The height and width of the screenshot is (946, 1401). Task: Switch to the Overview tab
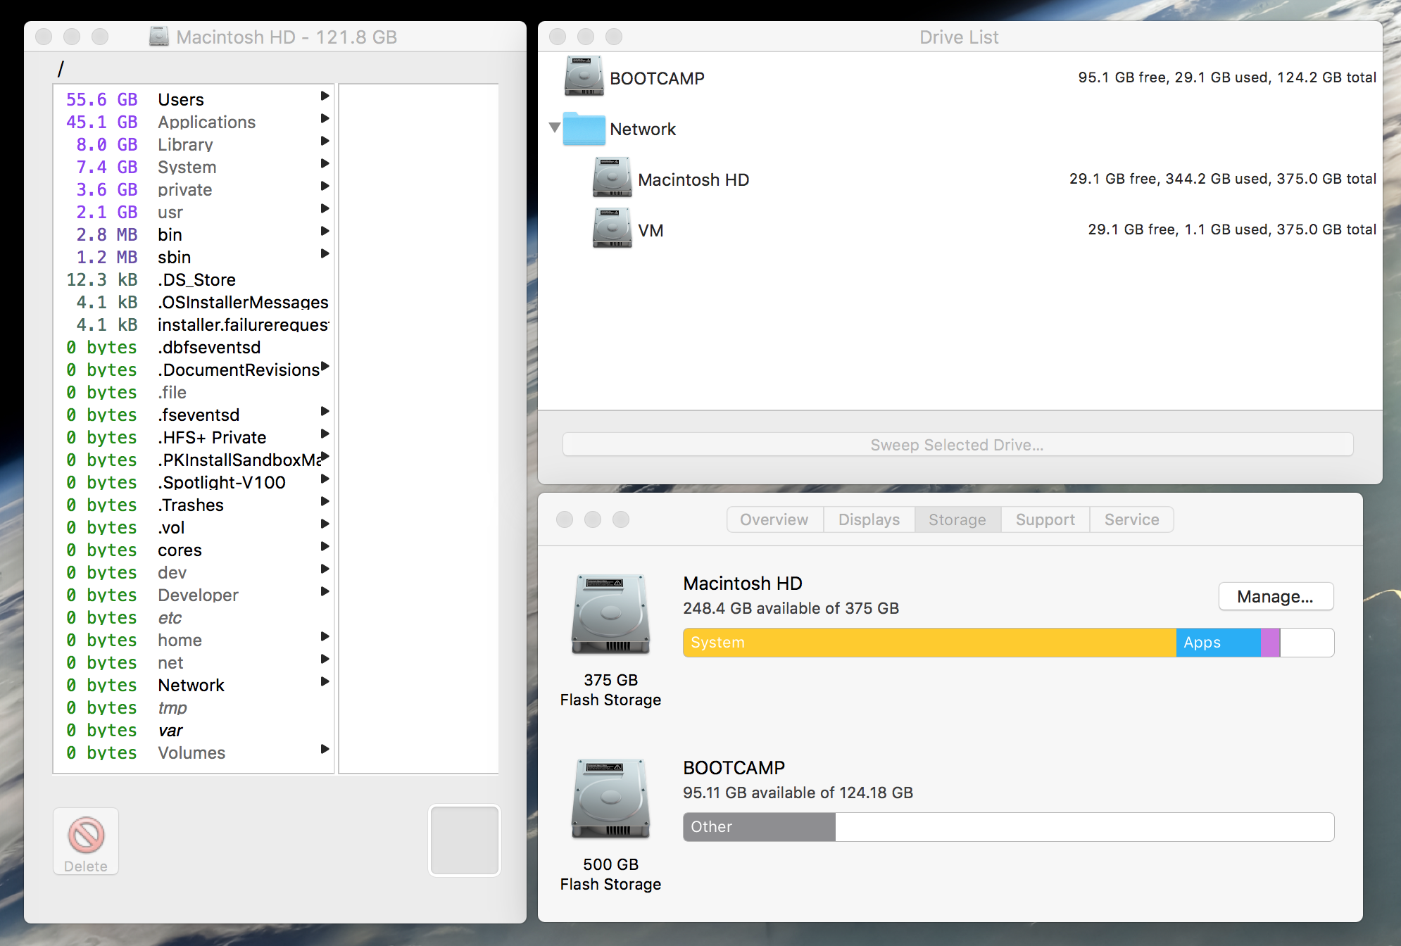pos(774,519)
